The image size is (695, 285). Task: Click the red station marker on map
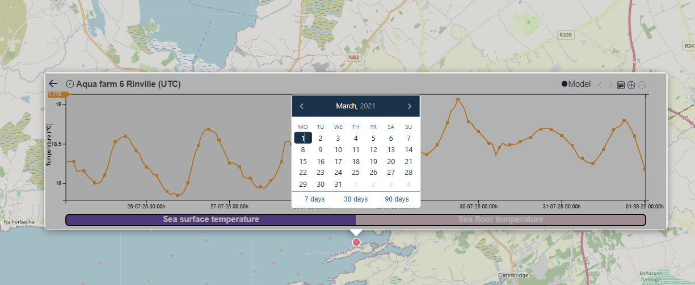356,242
